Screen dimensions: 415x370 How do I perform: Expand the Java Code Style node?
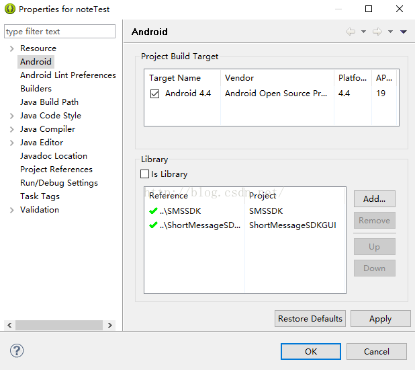tap(12, 116)
